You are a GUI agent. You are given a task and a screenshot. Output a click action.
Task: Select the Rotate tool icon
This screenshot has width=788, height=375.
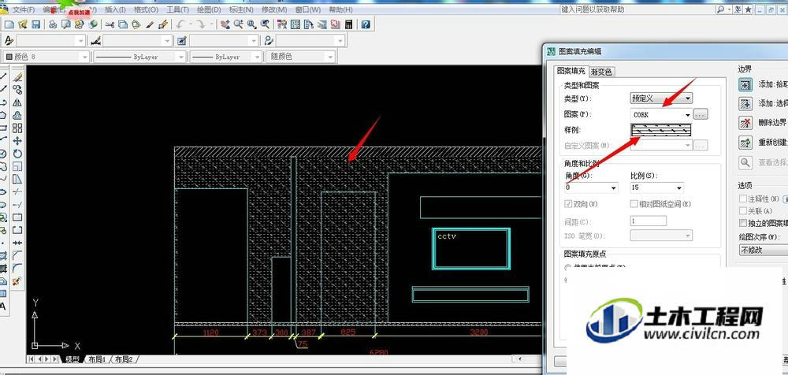[17, 154]
